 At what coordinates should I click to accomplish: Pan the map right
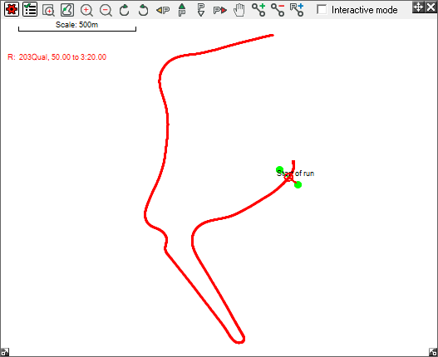tap(220, 11)
